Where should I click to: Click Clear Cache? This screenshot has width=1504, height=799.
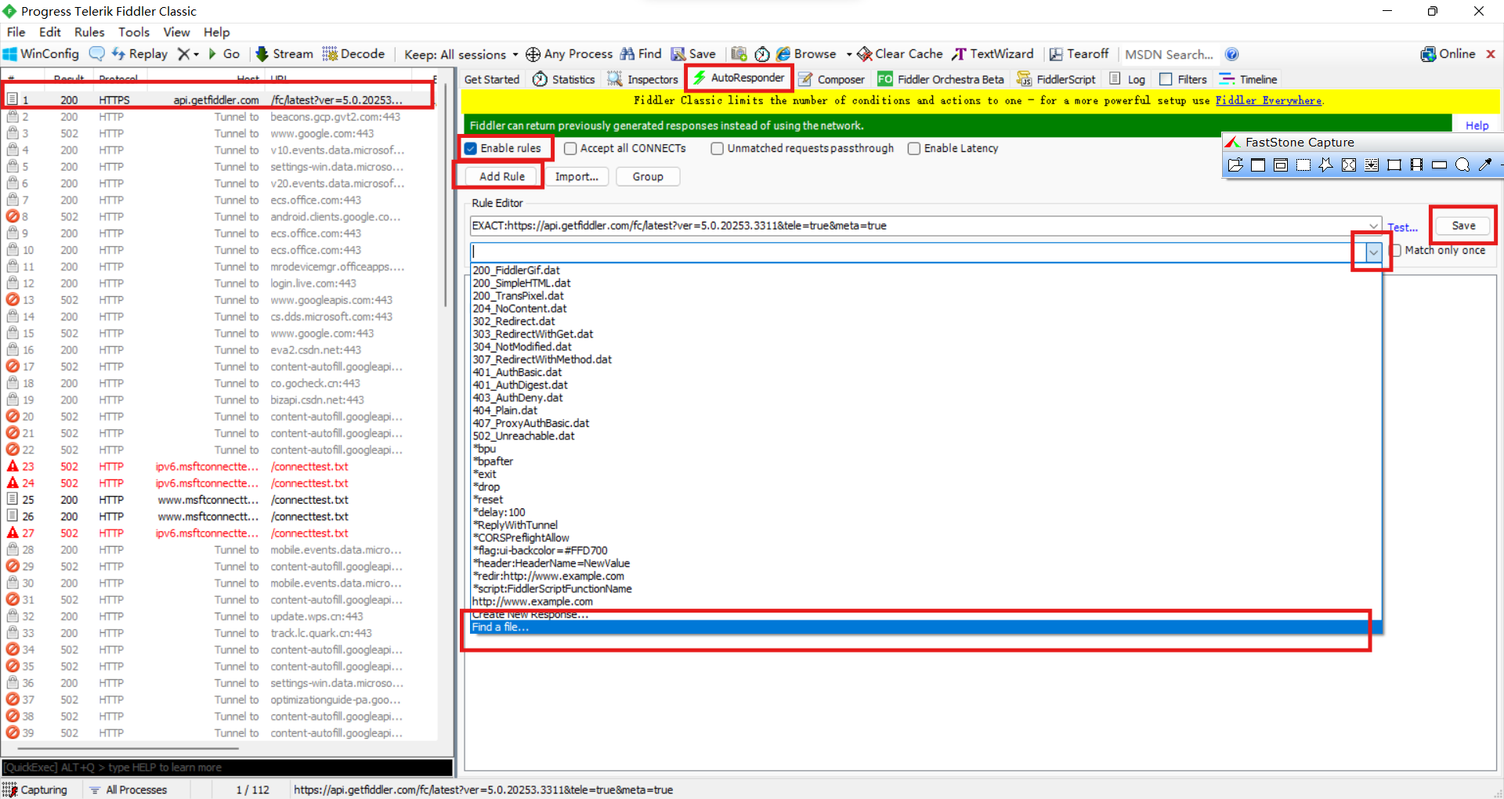pos(900,54)
